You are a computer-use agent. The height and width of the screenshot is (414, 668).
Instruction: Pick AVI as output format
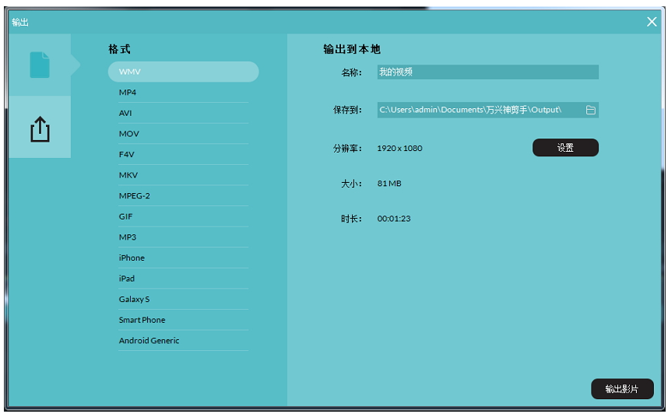(183, 114)
